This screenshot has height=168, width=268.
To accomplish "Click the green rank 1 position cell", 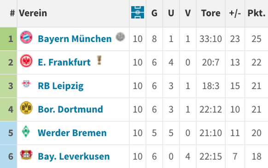I will tap(8, 39).
